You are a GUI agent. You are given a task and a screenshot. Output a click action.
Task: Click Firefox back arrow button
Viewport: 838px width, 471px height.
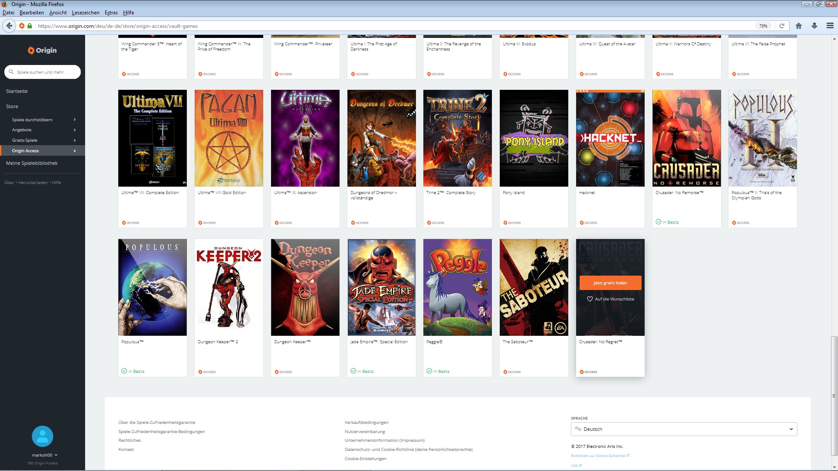pos(9,26)
